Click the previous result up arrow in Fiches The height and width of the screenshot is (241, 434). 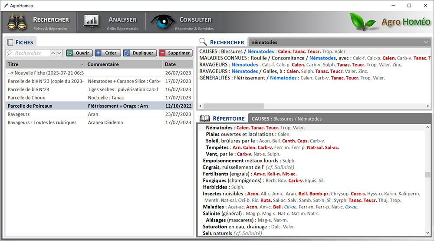point(53,53)
